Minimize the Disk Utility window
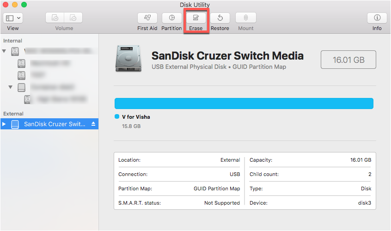 15,5
